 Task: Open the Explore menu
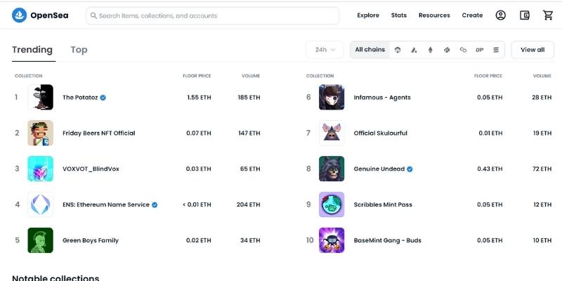click(368, 15)
